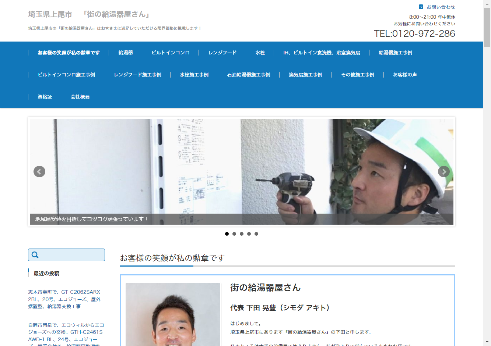Viewport: 491px width, 346px height.
Task: Click the next slide arrow on the slider
Action: click(444, 172)
